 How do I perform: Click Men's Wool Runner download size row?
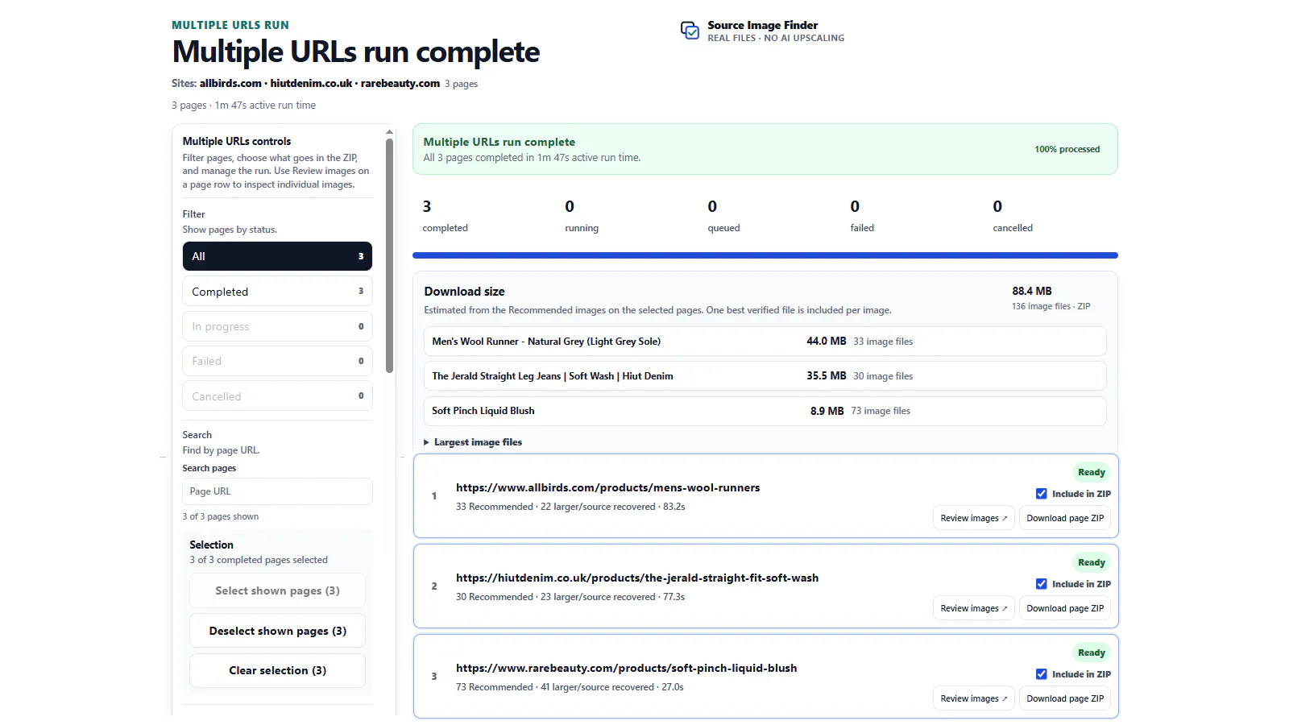pos(765,342)
